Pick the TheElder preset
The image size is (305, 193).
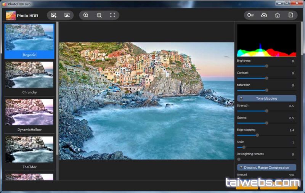tap(29, 150)
